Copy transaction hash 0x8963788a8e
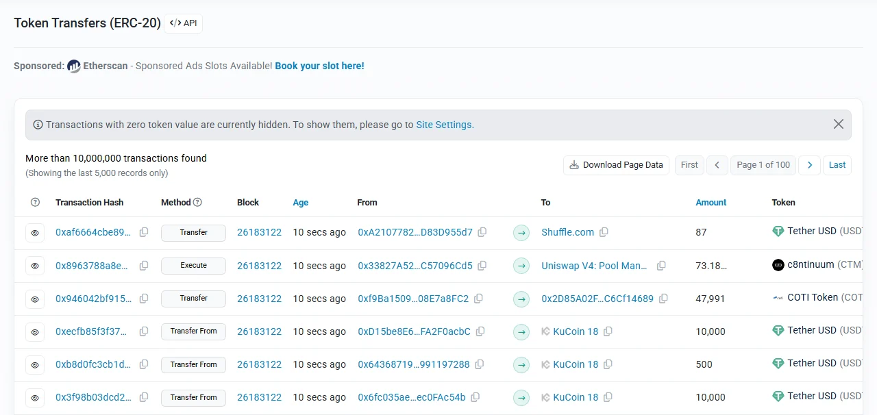The image size is (877, 415). (144, 266)
